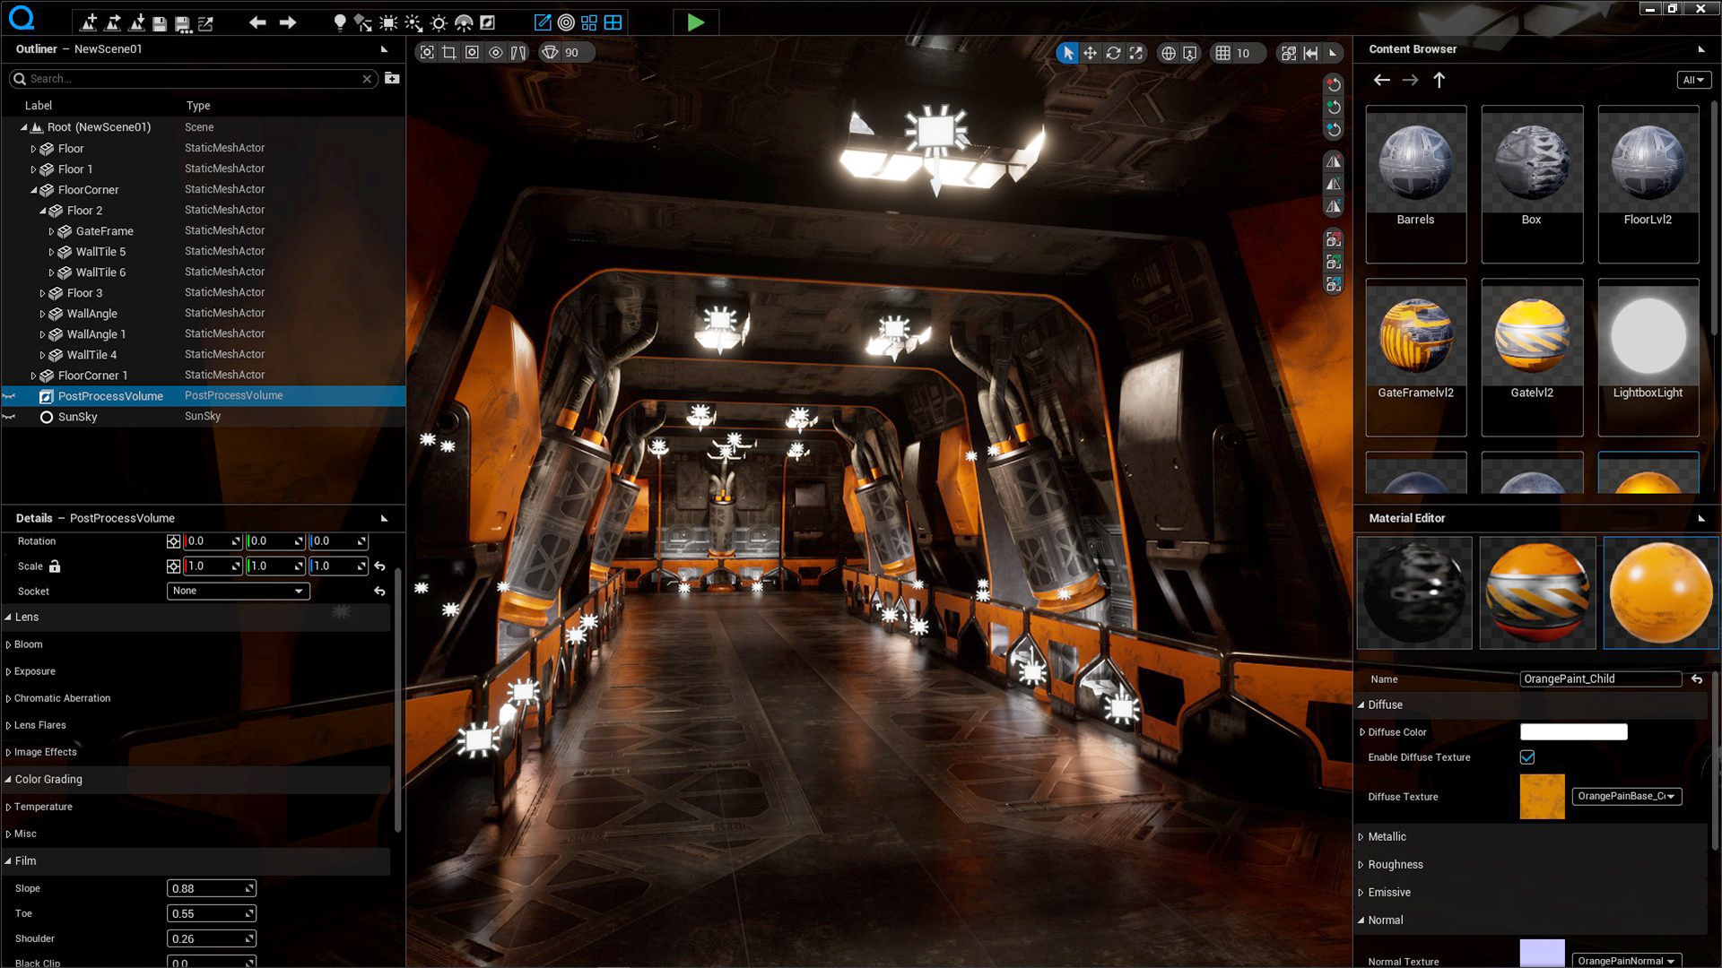Select FloorCorner1 item in Outliner

pyautogui.click(x=92, y=375)
